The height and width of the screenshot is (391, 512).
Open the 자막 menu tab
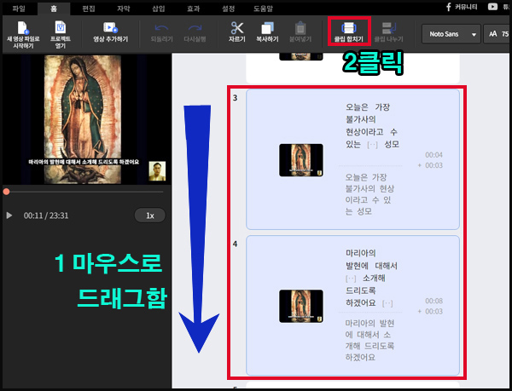pos(124,9)
